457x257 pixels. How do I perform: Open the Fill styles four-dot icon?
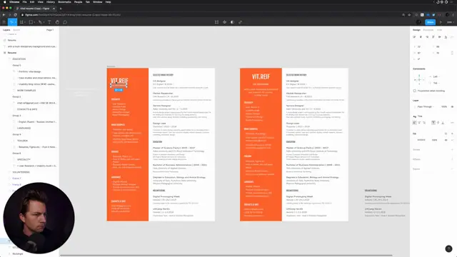[x=446, y=133]
